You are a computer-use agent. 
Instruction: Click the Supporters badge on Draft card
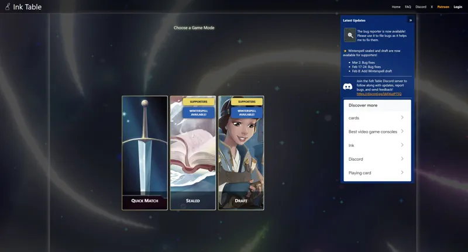[247, 102]
